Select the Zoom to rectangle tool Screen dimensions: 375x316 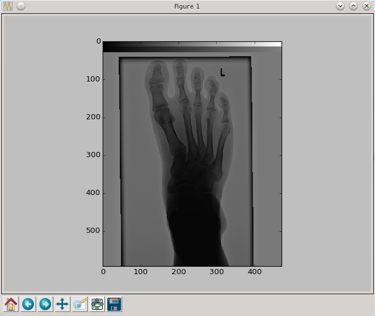point(80,304)
